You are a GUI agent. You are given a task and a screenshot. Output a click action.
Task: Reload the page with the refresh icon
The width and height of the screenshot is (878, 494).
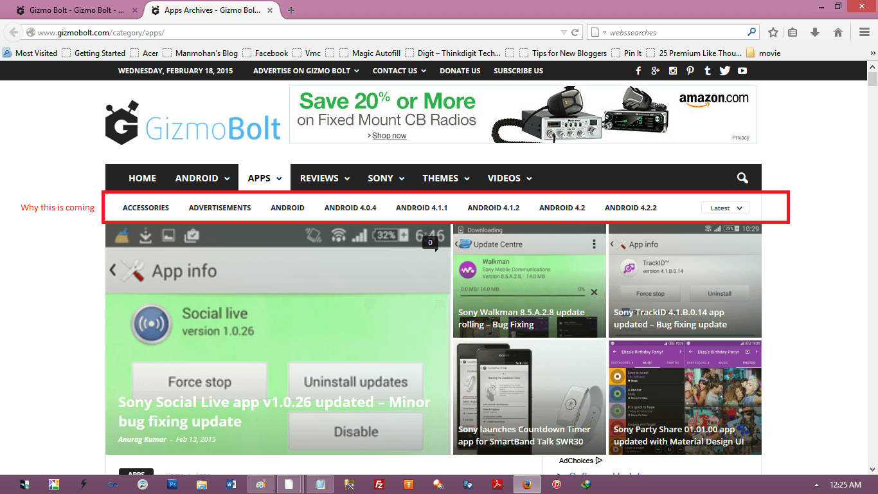pos(575,32)
